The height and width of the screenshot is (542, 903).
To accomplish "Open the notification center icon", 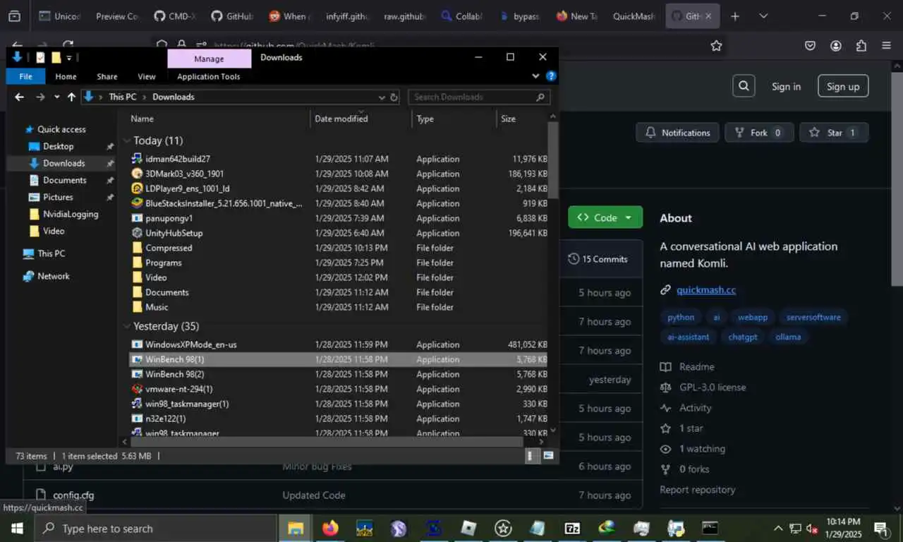I will click(881, 528).
